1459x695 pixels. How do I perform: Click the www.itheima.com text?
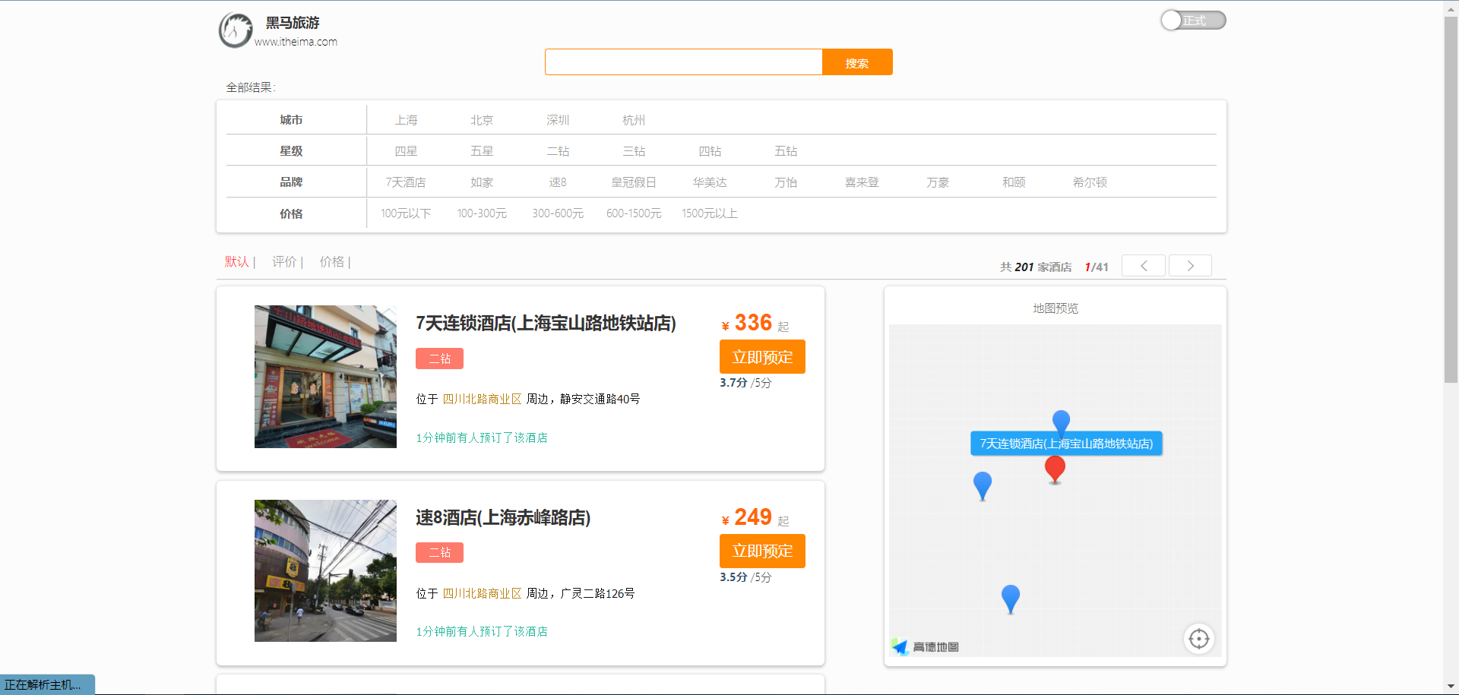click(x=296, y=42)
